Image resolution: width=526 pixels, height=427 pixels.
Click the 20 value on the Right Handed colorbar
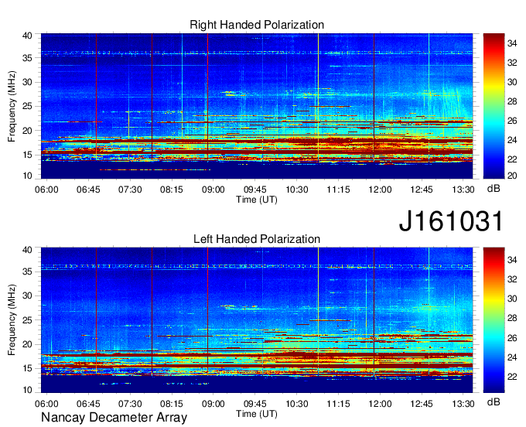pyautogui.click(x=512, y=176)
